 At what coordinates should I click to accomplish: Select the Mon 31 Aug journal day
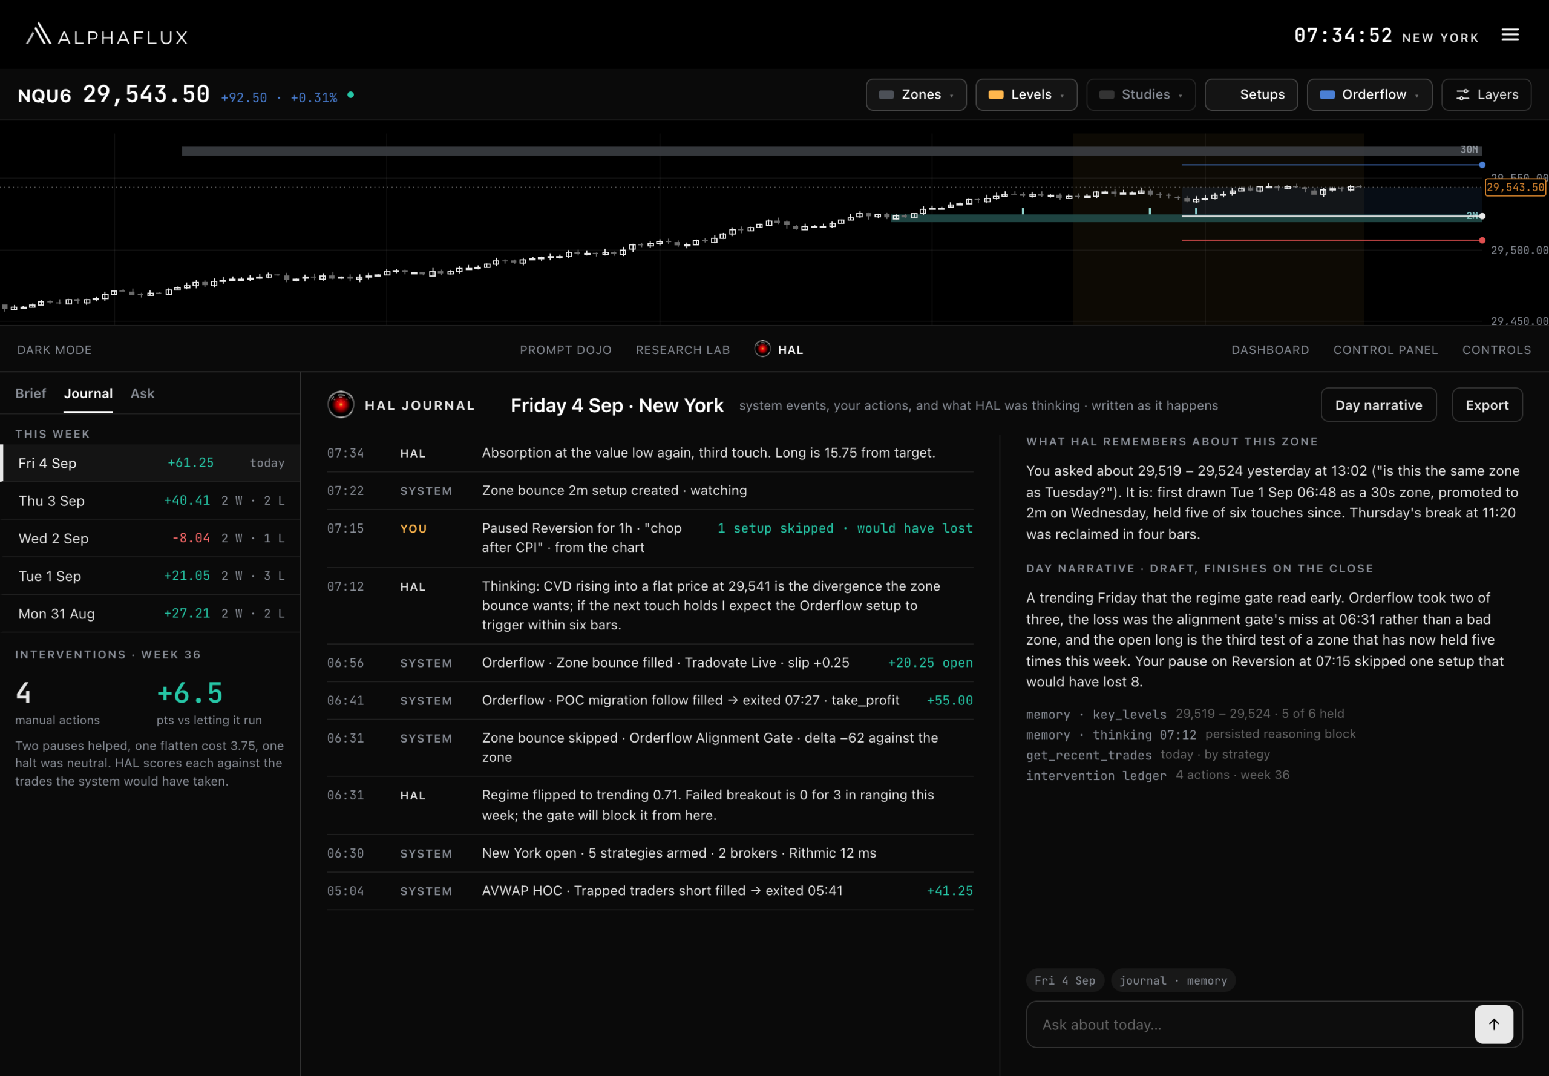pyautogui.click(x=150, y=614)
